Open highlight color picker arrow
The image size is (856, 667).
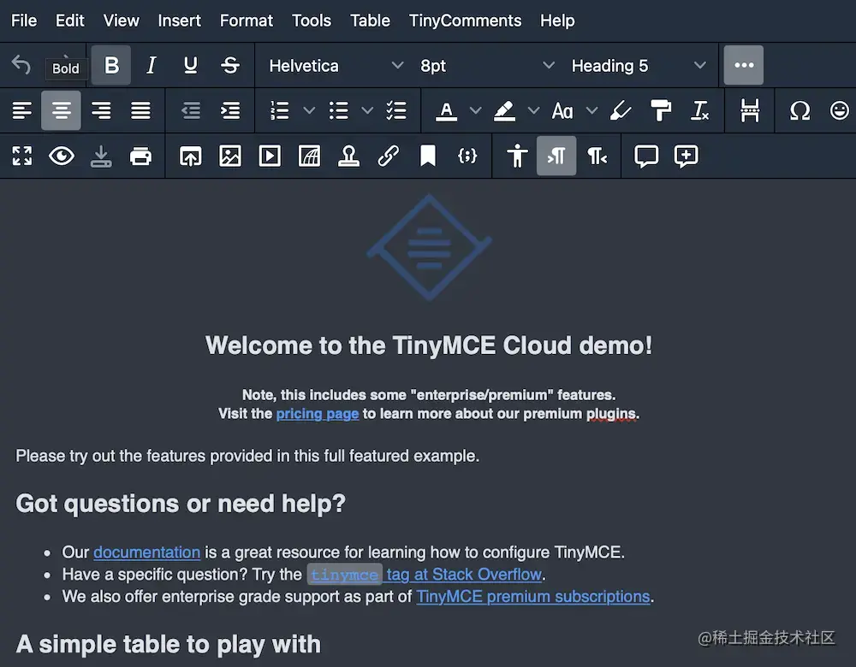(533, 110)
